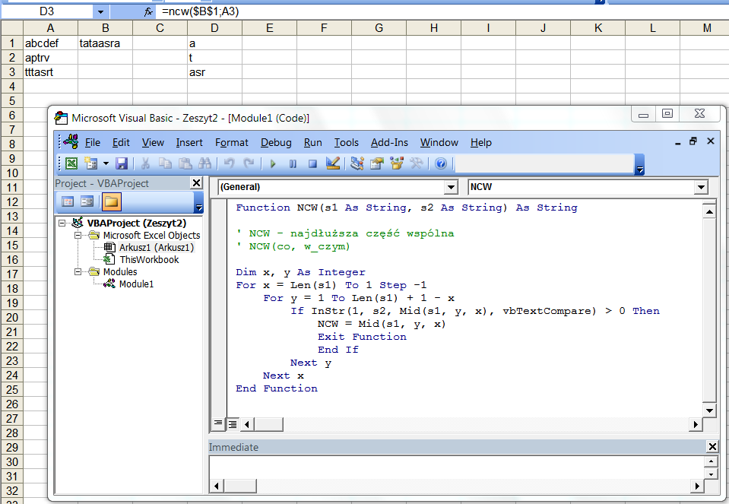Screen dimensions: 729x504
Task: Open the Add-Ins menu
Action: point(389,142)
